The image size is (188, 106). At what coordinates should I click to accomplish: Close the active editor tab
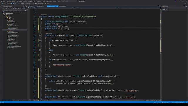click(58, 6)
